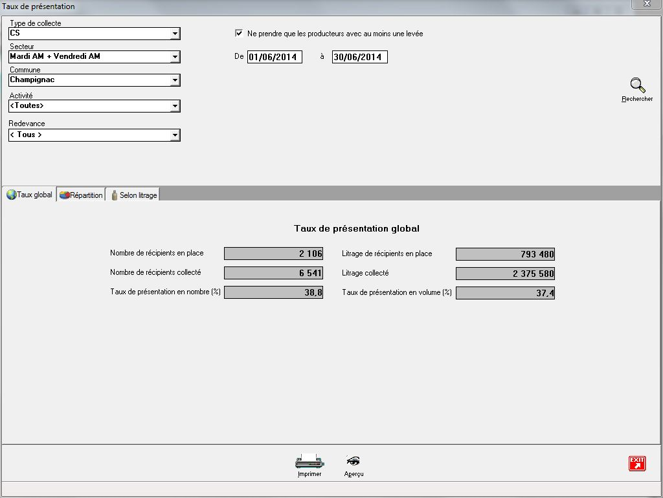Open the Secteur dropdown list
663x498 pixels.
click(x=175, y=57)
